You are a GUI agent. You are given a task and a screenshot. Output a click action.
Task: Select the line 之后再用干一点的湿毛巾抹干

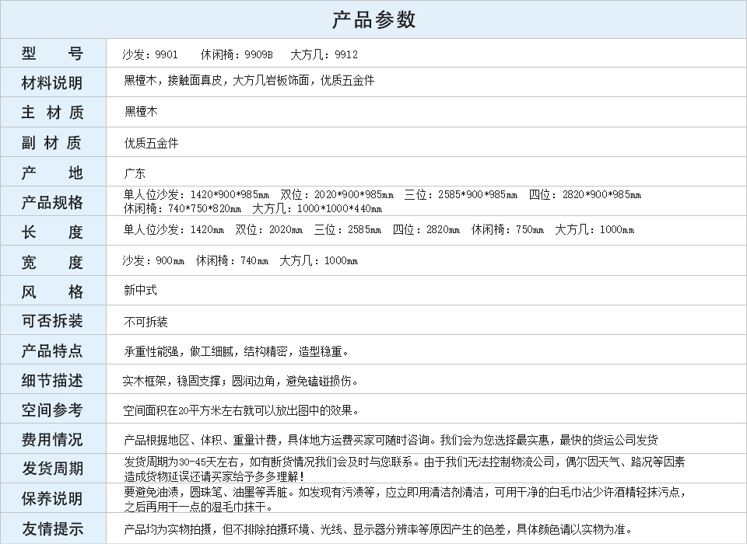click(198, 507)
